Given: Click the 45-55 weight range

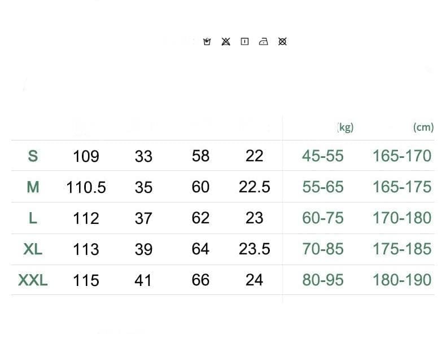Looking at the screenshot, I should click(323, 156).
